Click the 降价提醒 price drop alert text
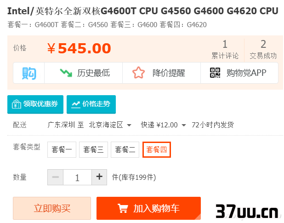284x223 pixels. (x=169, y=73)
